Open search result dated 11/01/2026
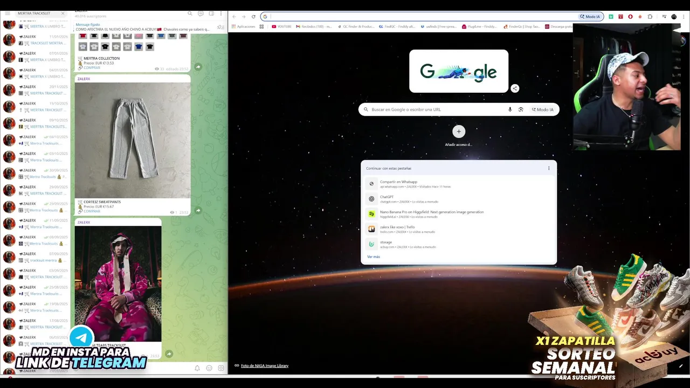The height and width of the screenshot is (388, 690). [x=36, y=40]
